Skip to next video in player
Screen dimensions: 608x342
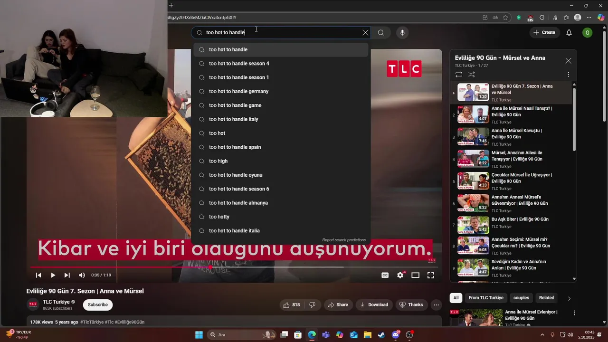[x=67, y=275]
